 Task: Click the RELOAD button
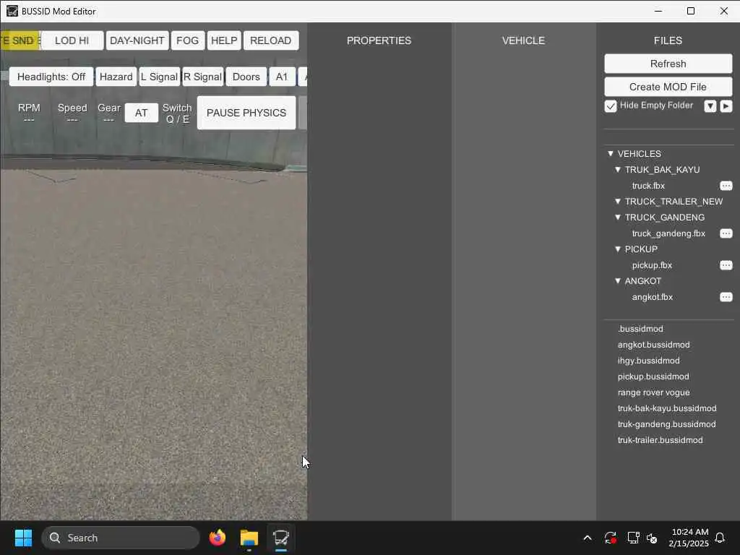click(x=271, y=40)
